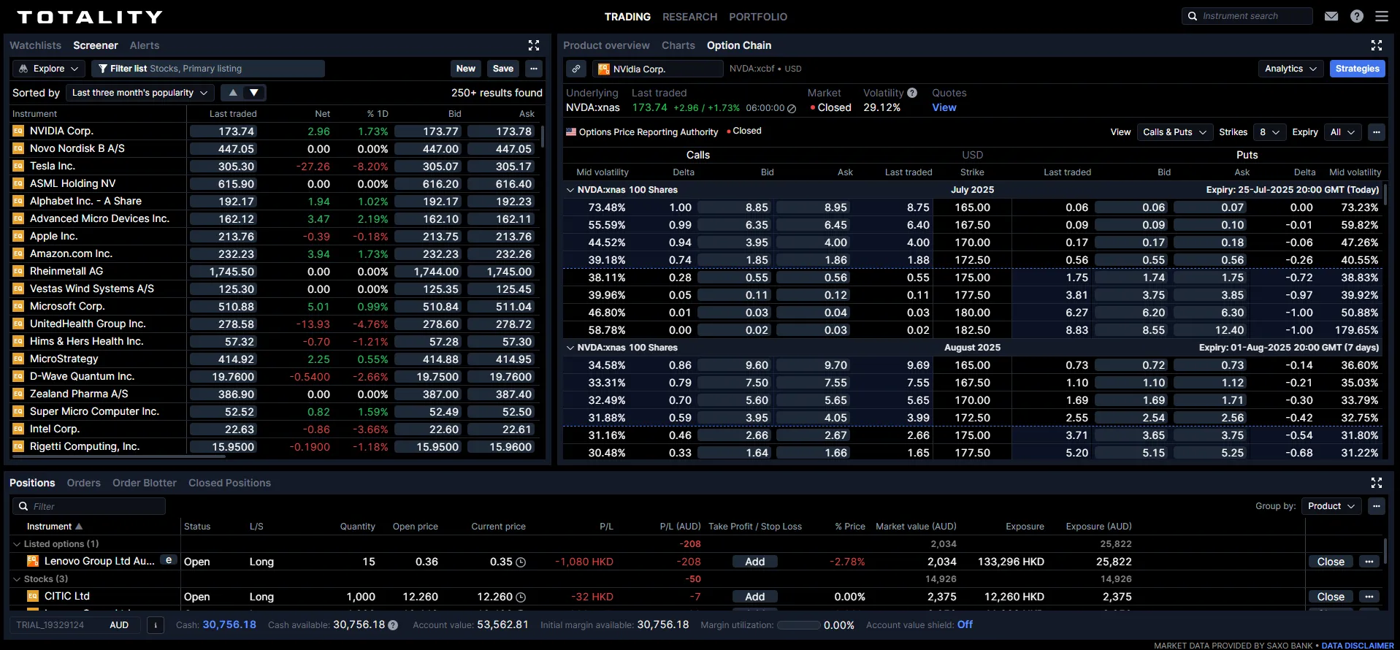Click Tesla Inc. instrument type icon
This screenshot has width=1400, height=650.
click(x=18, y=167)
